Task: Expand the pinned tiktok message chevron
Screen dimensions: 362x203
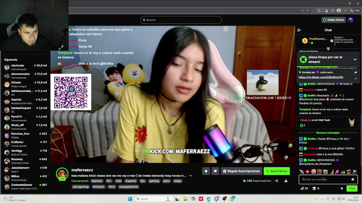Action: click(x=355, y=79)
